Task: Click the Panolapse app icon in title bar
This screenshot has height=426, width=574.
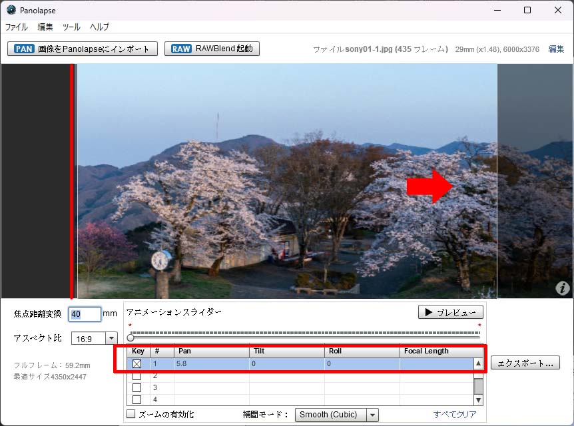Action: (x=11, y=10)
